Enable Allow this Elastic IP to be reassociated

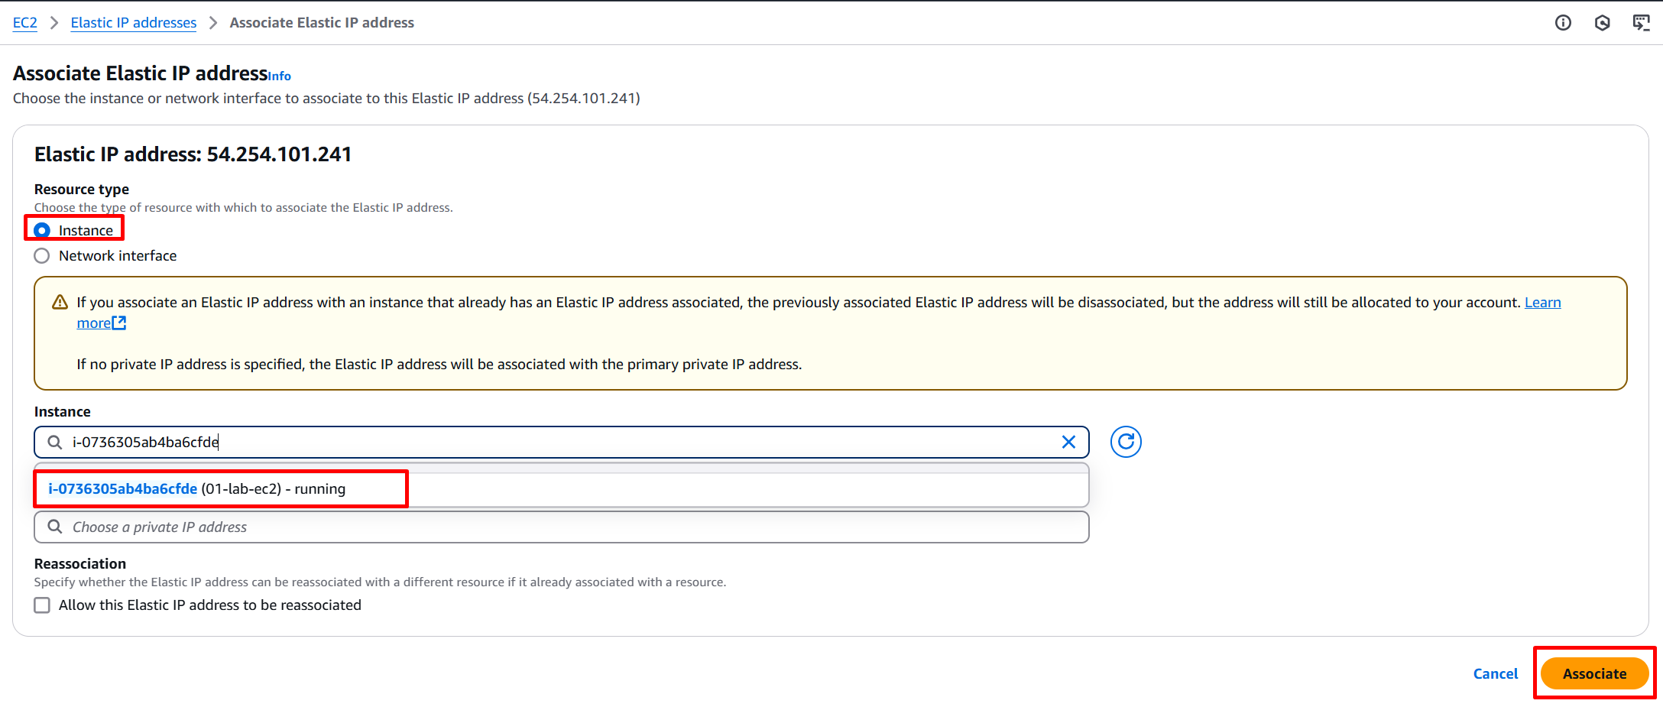coord(42,605)
